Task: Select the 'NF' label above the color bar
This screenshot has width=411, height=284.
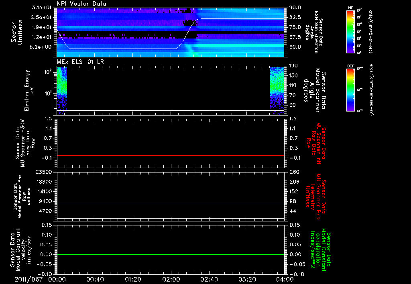Action: [350, 8]
